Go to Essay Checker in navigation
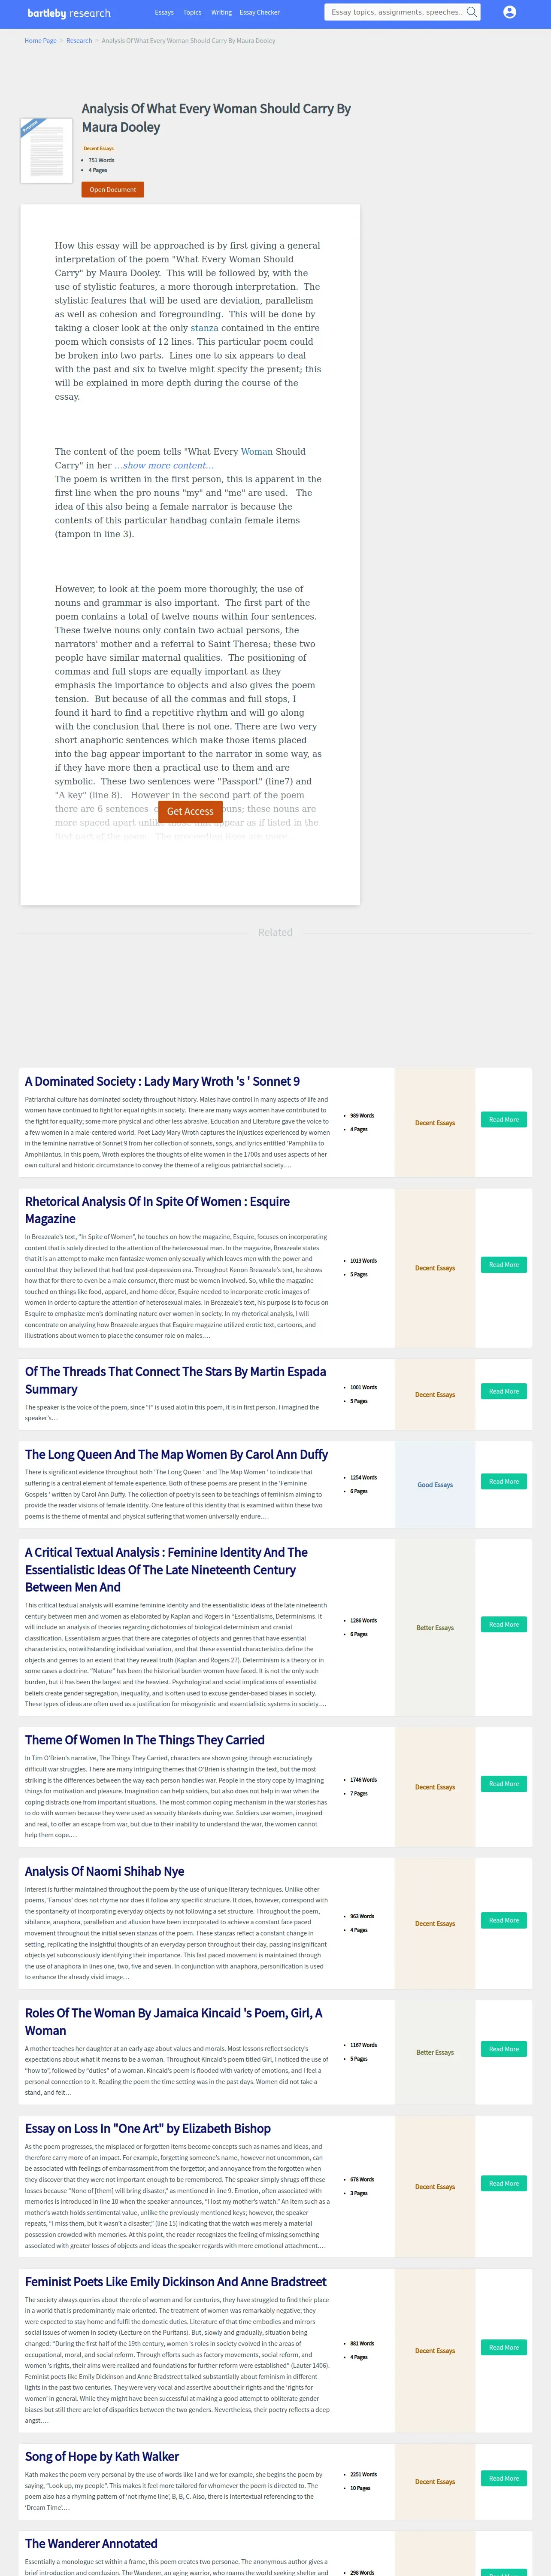The height and width of the screenshot is (2576, 551). pyautogui.click(x=260, y=13)
